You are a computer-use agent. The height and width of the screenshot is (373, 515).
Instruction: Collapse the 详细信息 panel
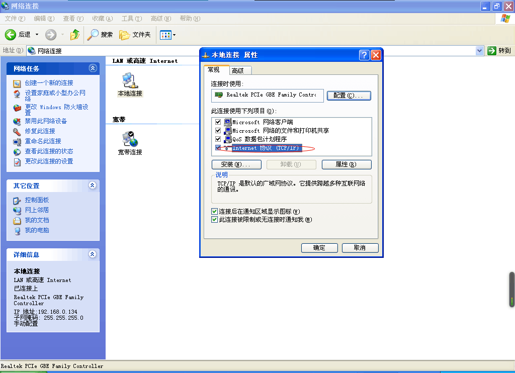(x=93, y=254)
